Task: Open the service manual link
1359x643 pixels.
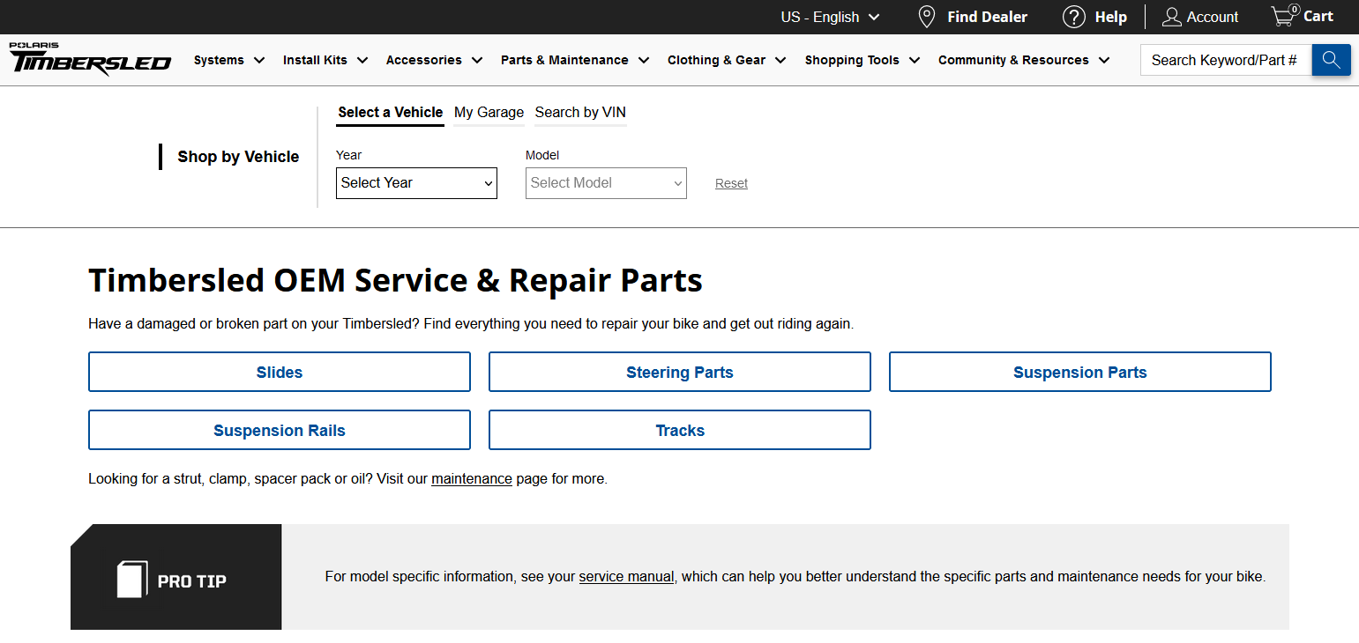Action: coord(626,577)
